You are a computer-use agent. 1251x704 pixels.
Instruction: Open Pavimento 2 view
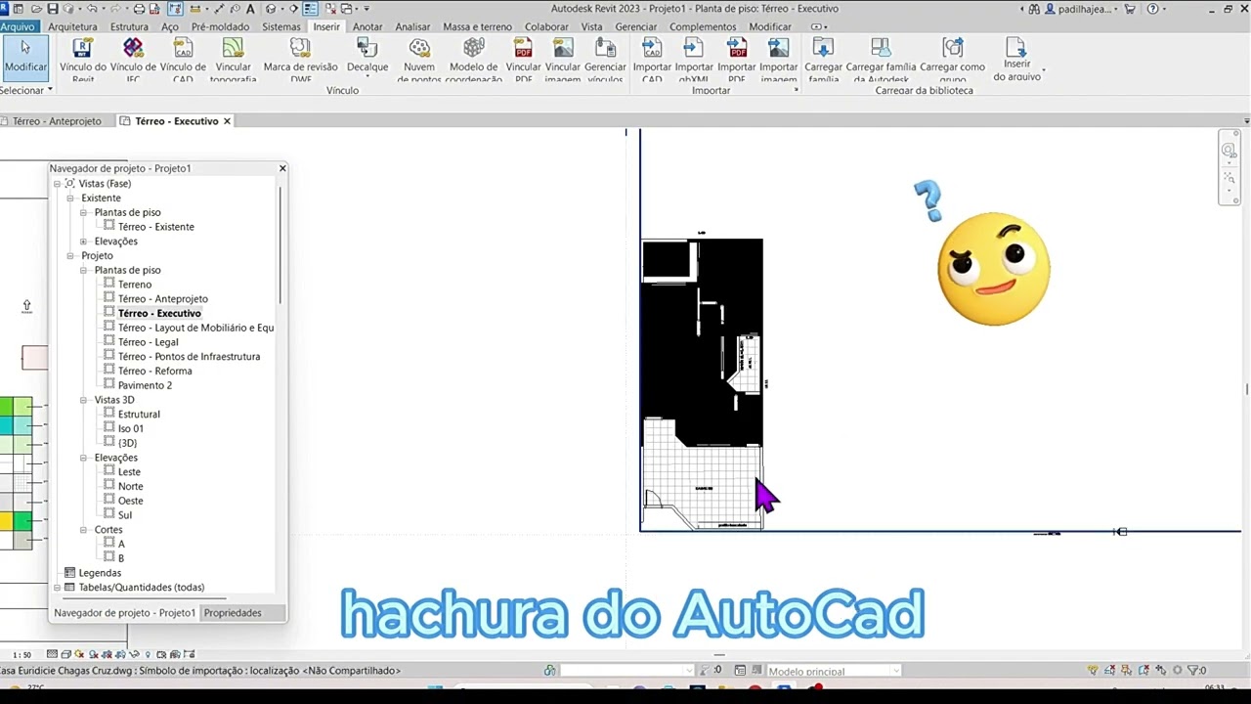[x=145, y=385]
